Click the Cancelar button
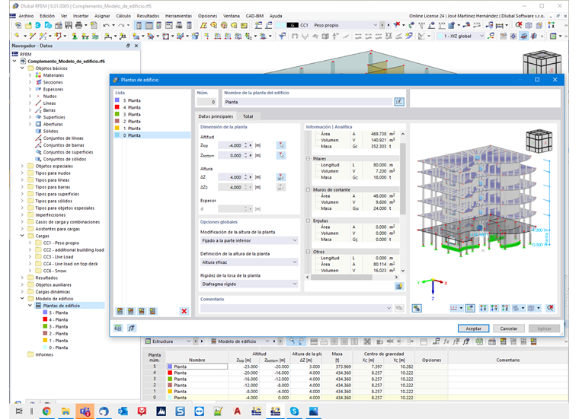 [508, 329]
